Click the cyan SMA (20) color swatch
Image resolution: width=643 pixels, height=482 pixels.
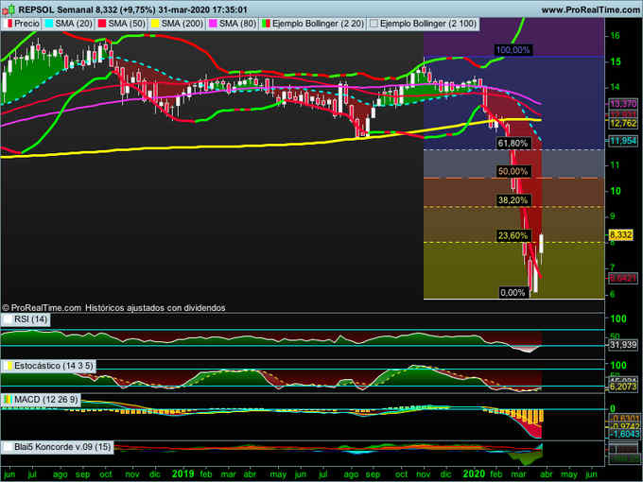pyautogui.click(x=49, y=24)
